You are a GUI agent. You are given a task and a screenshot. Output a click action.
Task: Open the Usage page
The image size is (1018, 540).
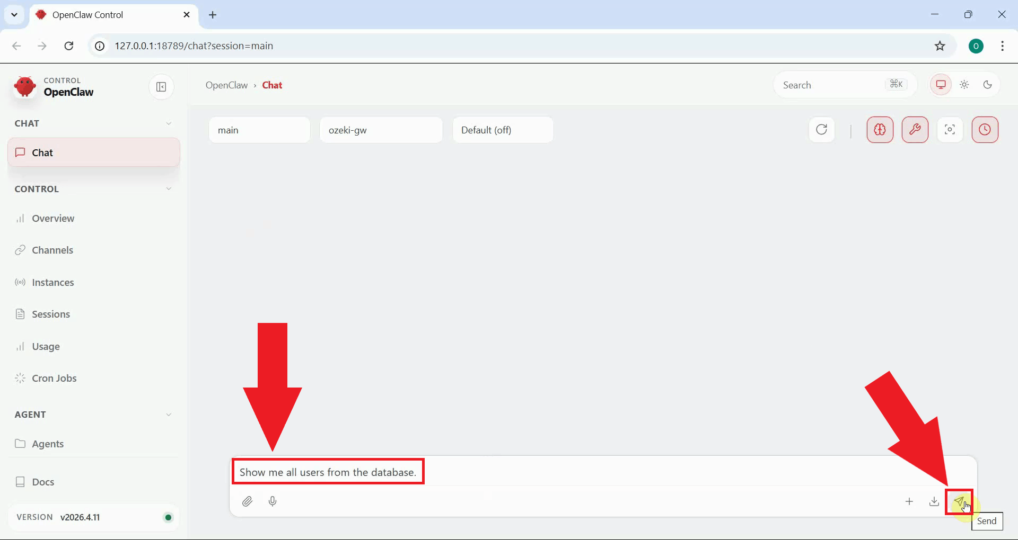click(x=94, y=346)
